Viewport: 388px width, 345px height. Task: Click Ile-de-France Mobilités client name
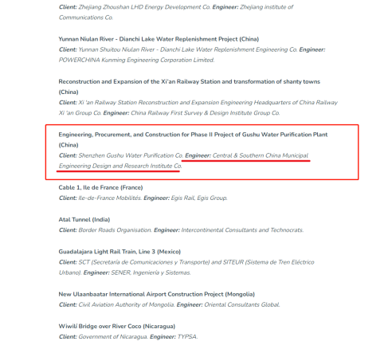click(110, 198)
